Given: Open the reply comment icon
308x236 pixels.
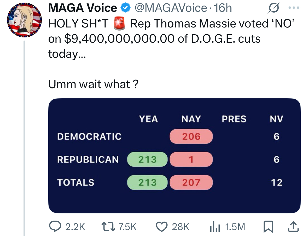Looking at the screenshot, I should pyautogui.click(x=55, y=226).
